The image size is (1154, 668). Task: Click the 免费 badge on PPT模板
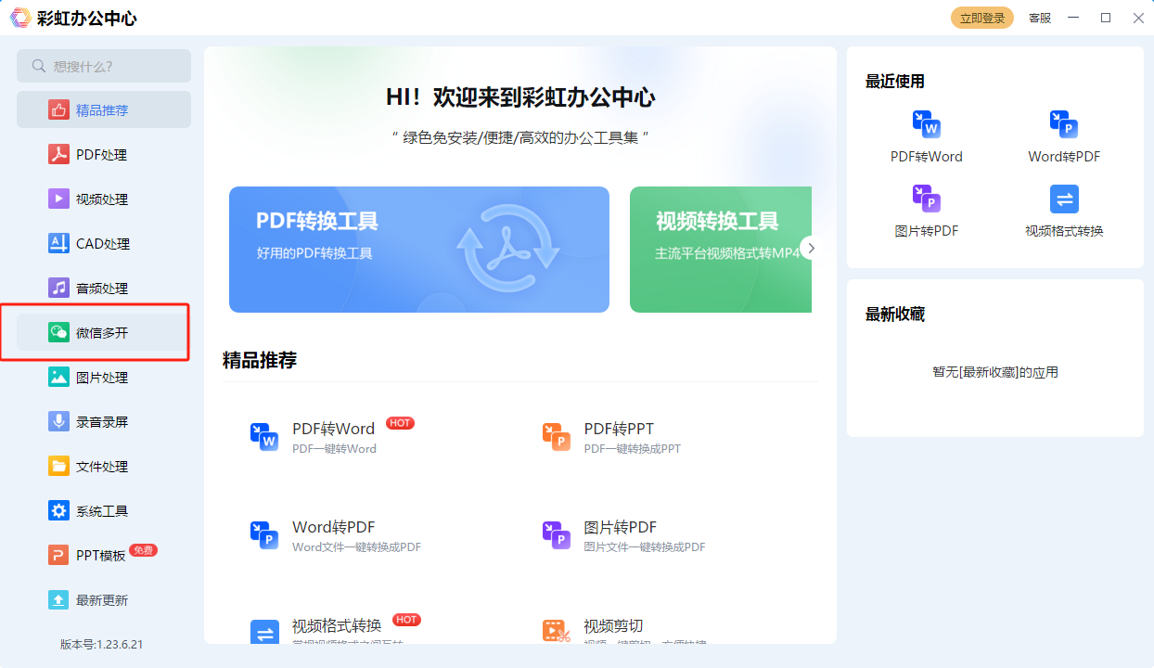144,550
